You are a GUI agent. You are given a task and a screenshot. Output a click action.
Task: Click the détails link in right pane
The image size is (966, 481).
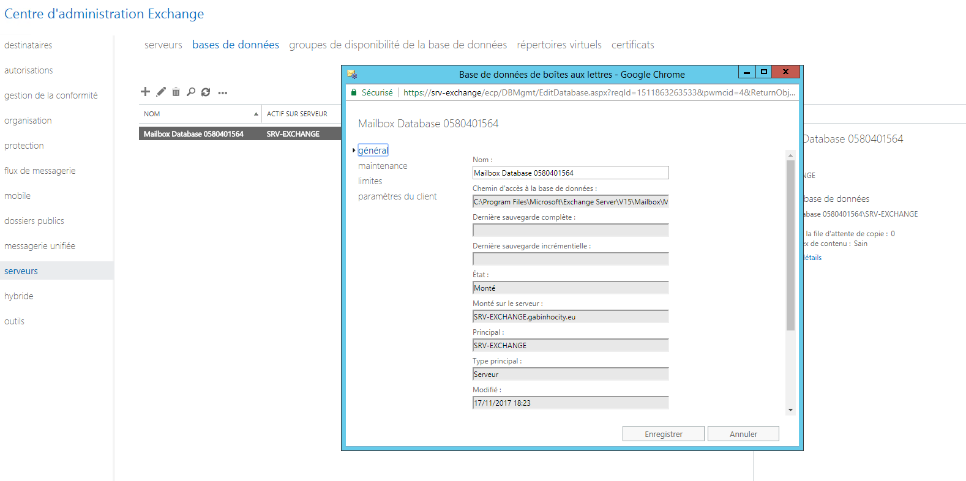pos(812,258)
